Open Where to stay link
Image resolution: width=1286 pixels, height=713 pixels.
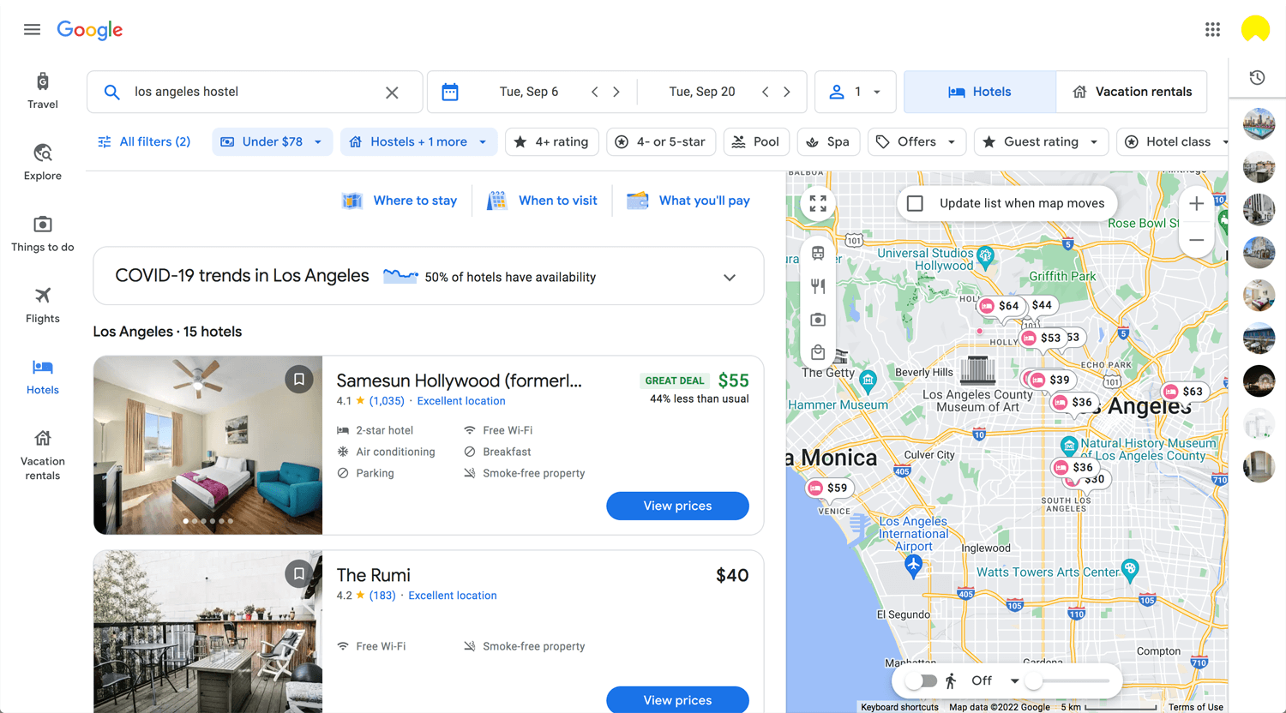[x=400, y=201]
